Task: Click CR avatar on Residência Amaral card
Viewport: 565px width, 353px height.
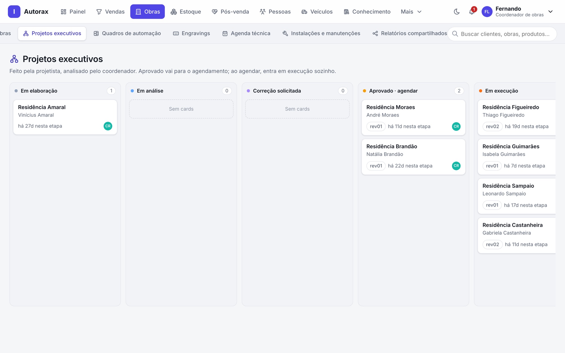Action: click(x=108, y=126)
